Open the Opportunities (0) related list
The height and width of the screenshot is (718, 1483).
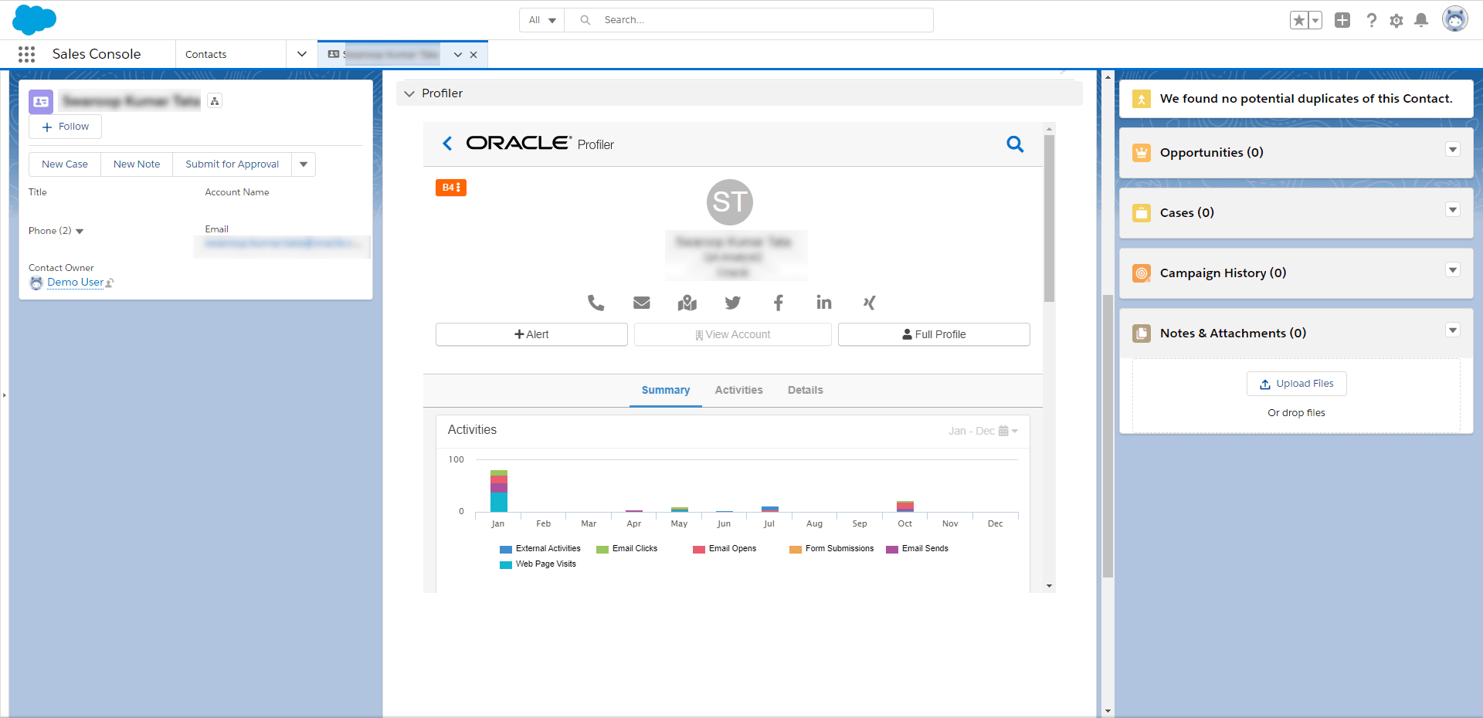1212,153
